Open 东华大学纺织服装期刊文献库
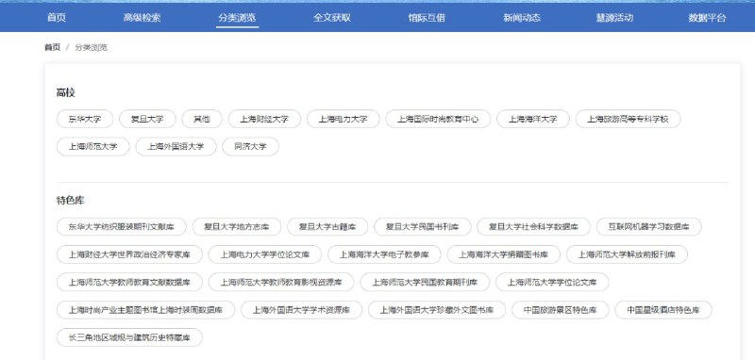755x360 pixels. (122, 227)
